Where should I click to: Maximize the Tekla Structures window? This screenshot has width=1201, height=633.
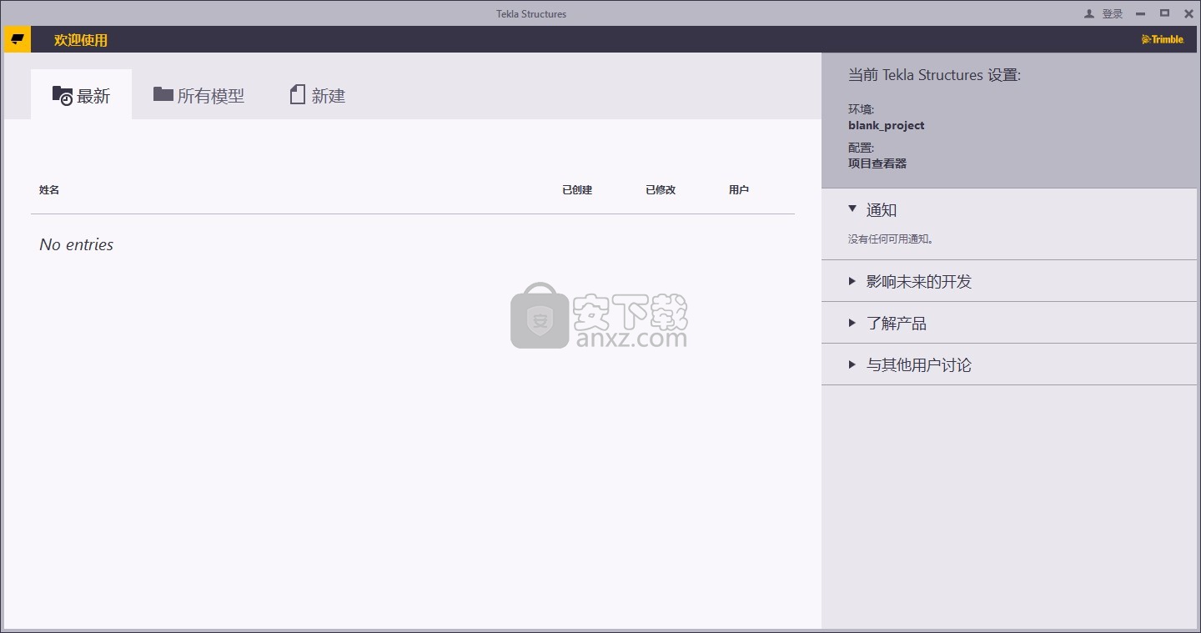1165,13
